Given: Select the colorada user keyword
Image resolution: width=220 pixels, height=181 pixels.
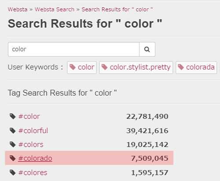Looking at the screenshot, I should [x=196, y=67].
